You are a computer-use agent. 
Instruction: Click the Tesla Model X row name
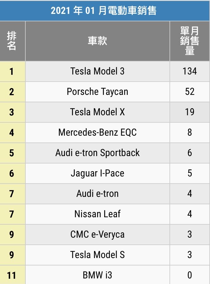[97, 112]
